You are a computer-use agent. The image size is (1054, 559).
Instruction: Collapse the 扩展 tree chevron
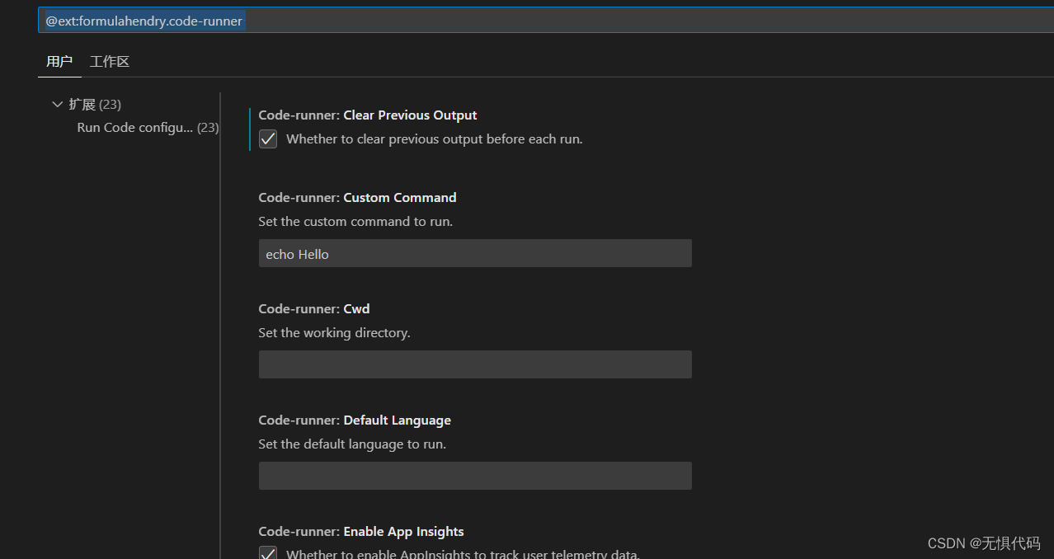click(57, 105)
